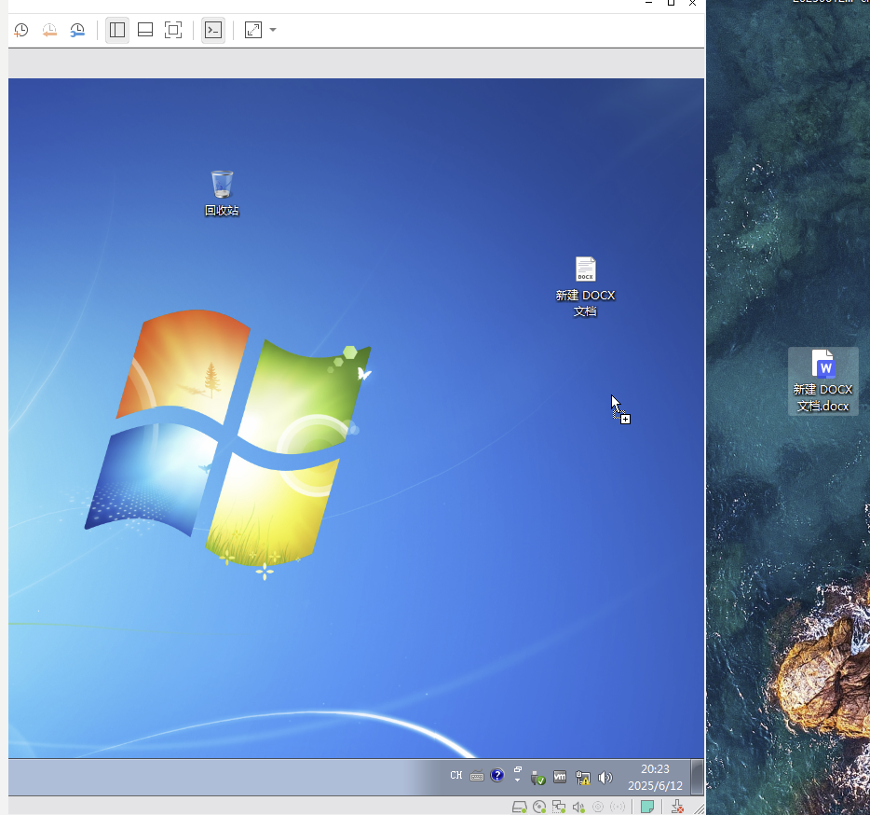The image size is (870, 815).
Task: Take a snapshot of this virtual machine
Action: coord(21,30)
